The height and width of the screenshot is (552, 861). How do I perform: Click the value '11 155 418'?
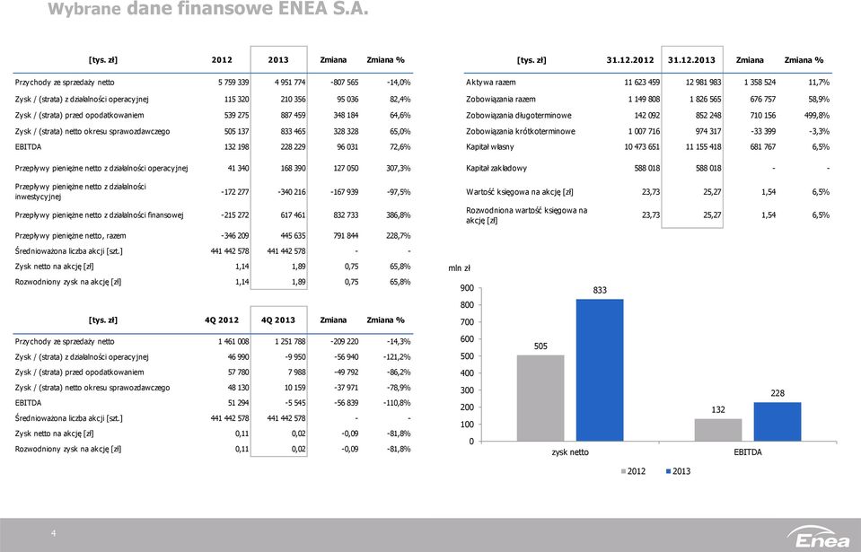[x=703, y=146]
